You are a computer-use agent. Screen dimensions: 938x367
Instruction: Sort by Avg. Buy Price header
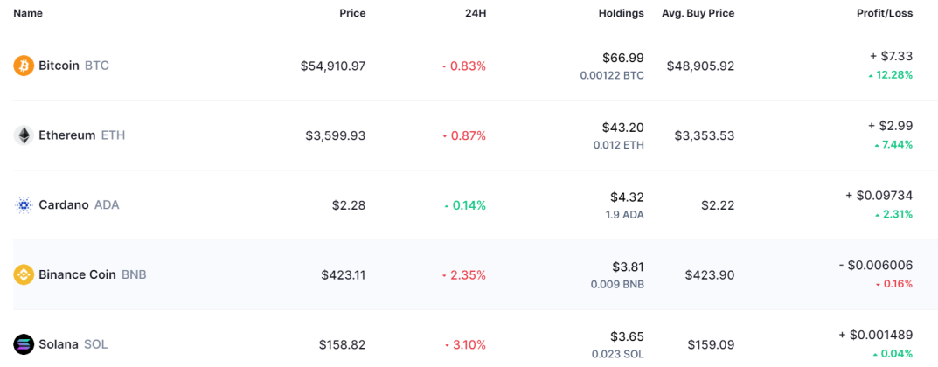coord(698,13)
